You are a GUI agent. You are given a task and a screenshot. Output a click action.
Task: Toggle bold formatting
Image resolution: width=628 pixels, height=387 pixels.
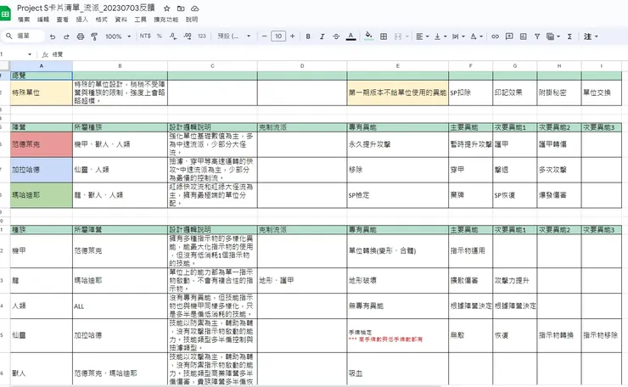tap(308, 36)
